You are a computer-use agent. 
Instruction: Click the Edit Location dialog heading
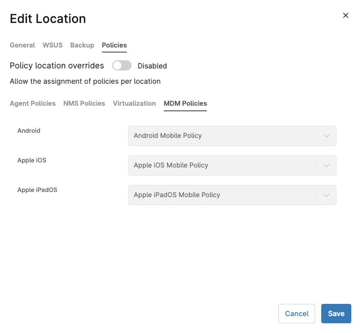48,19
